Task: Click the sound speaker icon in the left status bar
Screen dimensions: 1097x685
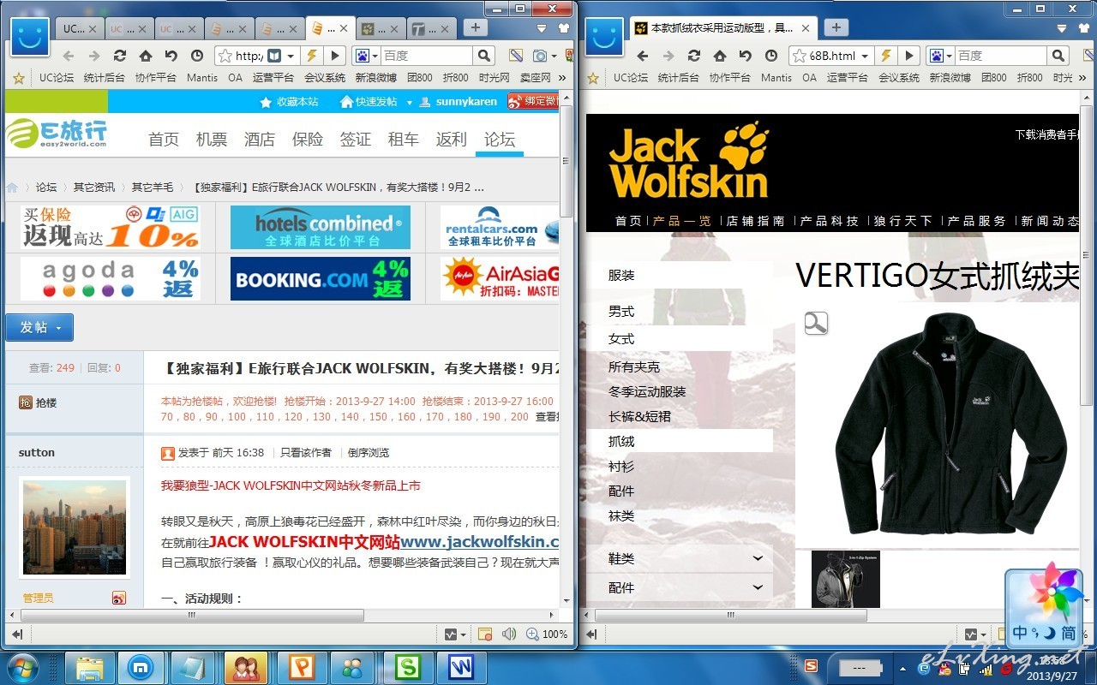Action: 509,634
